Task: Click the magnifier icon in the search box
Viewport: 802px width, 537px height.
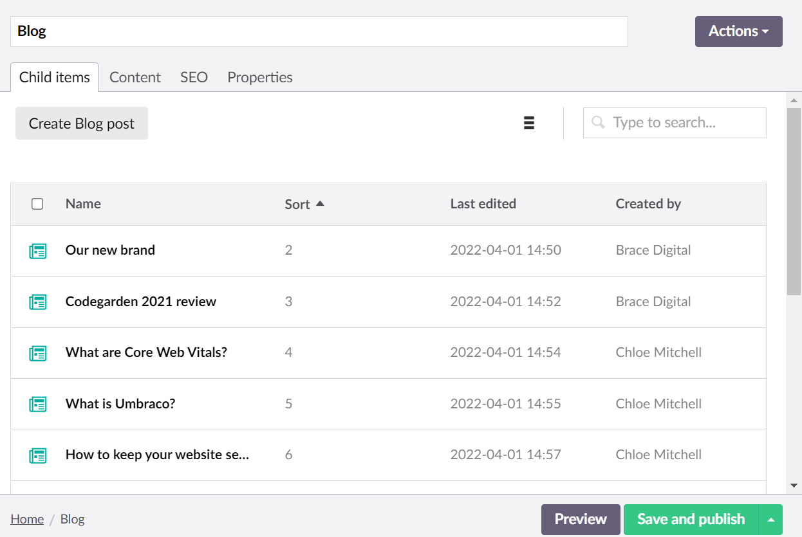Action: point(597,122)
